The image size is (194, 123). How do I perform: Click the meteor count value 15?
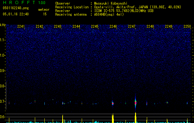tap(45, 14)
